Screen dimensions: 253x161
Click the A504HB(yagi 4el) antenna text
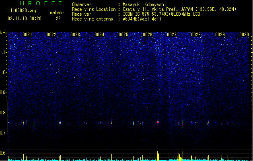(142, 19)
